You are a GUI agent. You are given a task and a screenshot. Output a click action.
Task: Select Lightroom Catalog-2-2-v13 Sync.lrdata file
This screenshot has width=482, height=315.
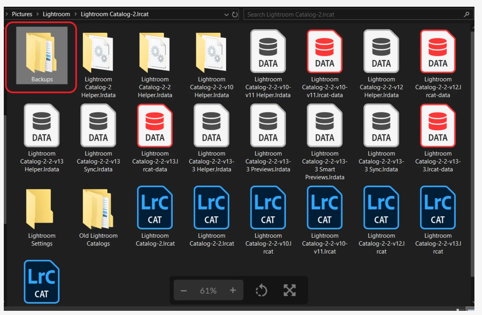tap(98, 139)
